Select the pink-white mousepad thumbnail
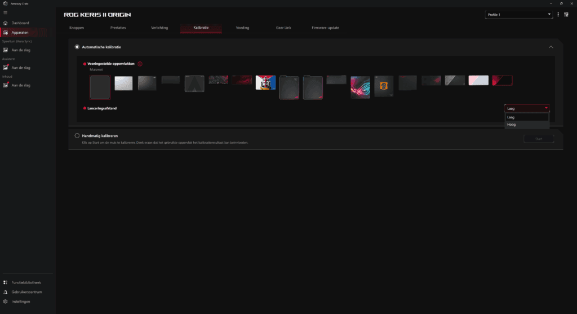The width and height of the screenshot is (577, 314). [478, 80]
